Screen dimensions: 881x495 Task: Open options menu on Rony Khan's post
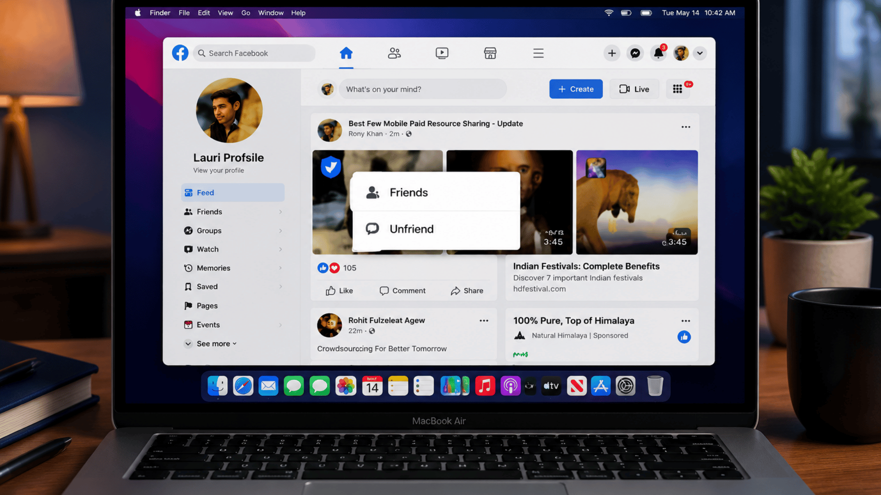686,127
